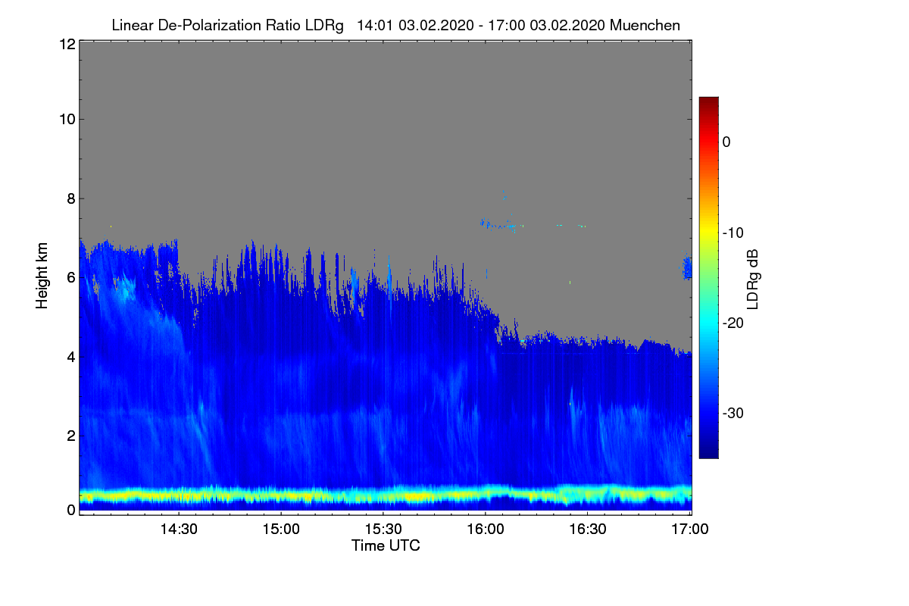The height and width of the screenshot is (606, 909).
Task: Click the height tick label 12
Action: tap(66, 44)
